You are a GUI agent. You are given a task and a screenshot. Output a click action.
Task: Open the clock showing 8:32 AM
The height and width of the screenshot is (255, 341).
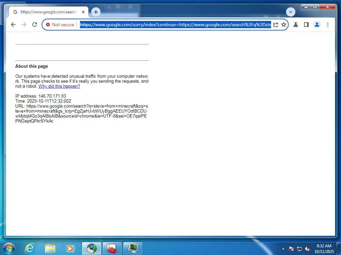click(x=324, y=249)
